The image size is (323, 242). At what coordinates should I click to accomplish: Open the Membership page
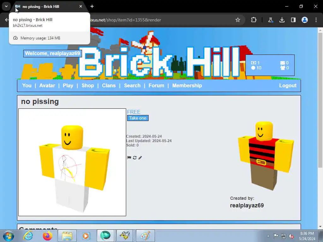pyautogui.click(x=187, y=85)
